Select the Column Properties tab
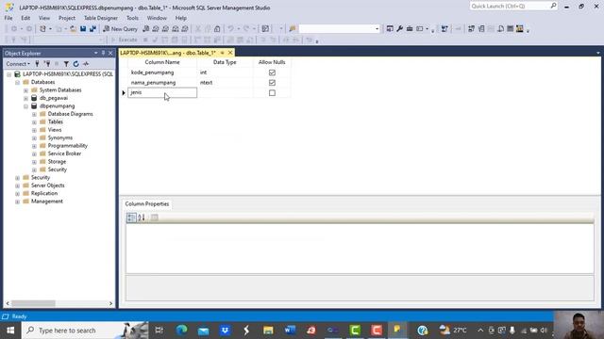 147,204
